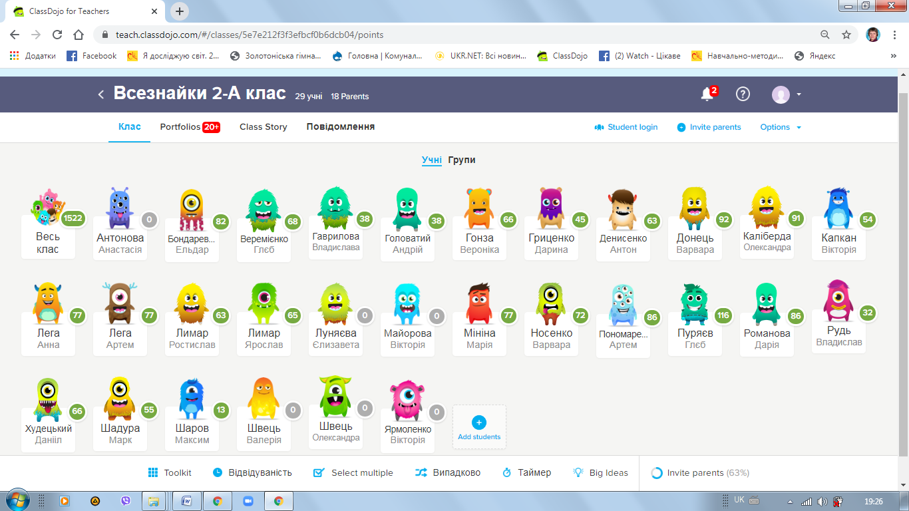Select Бондарев Ельдар's one-eyed monster avatar
Viewport: 909px width, 511px height.
(x=192, y=210)
